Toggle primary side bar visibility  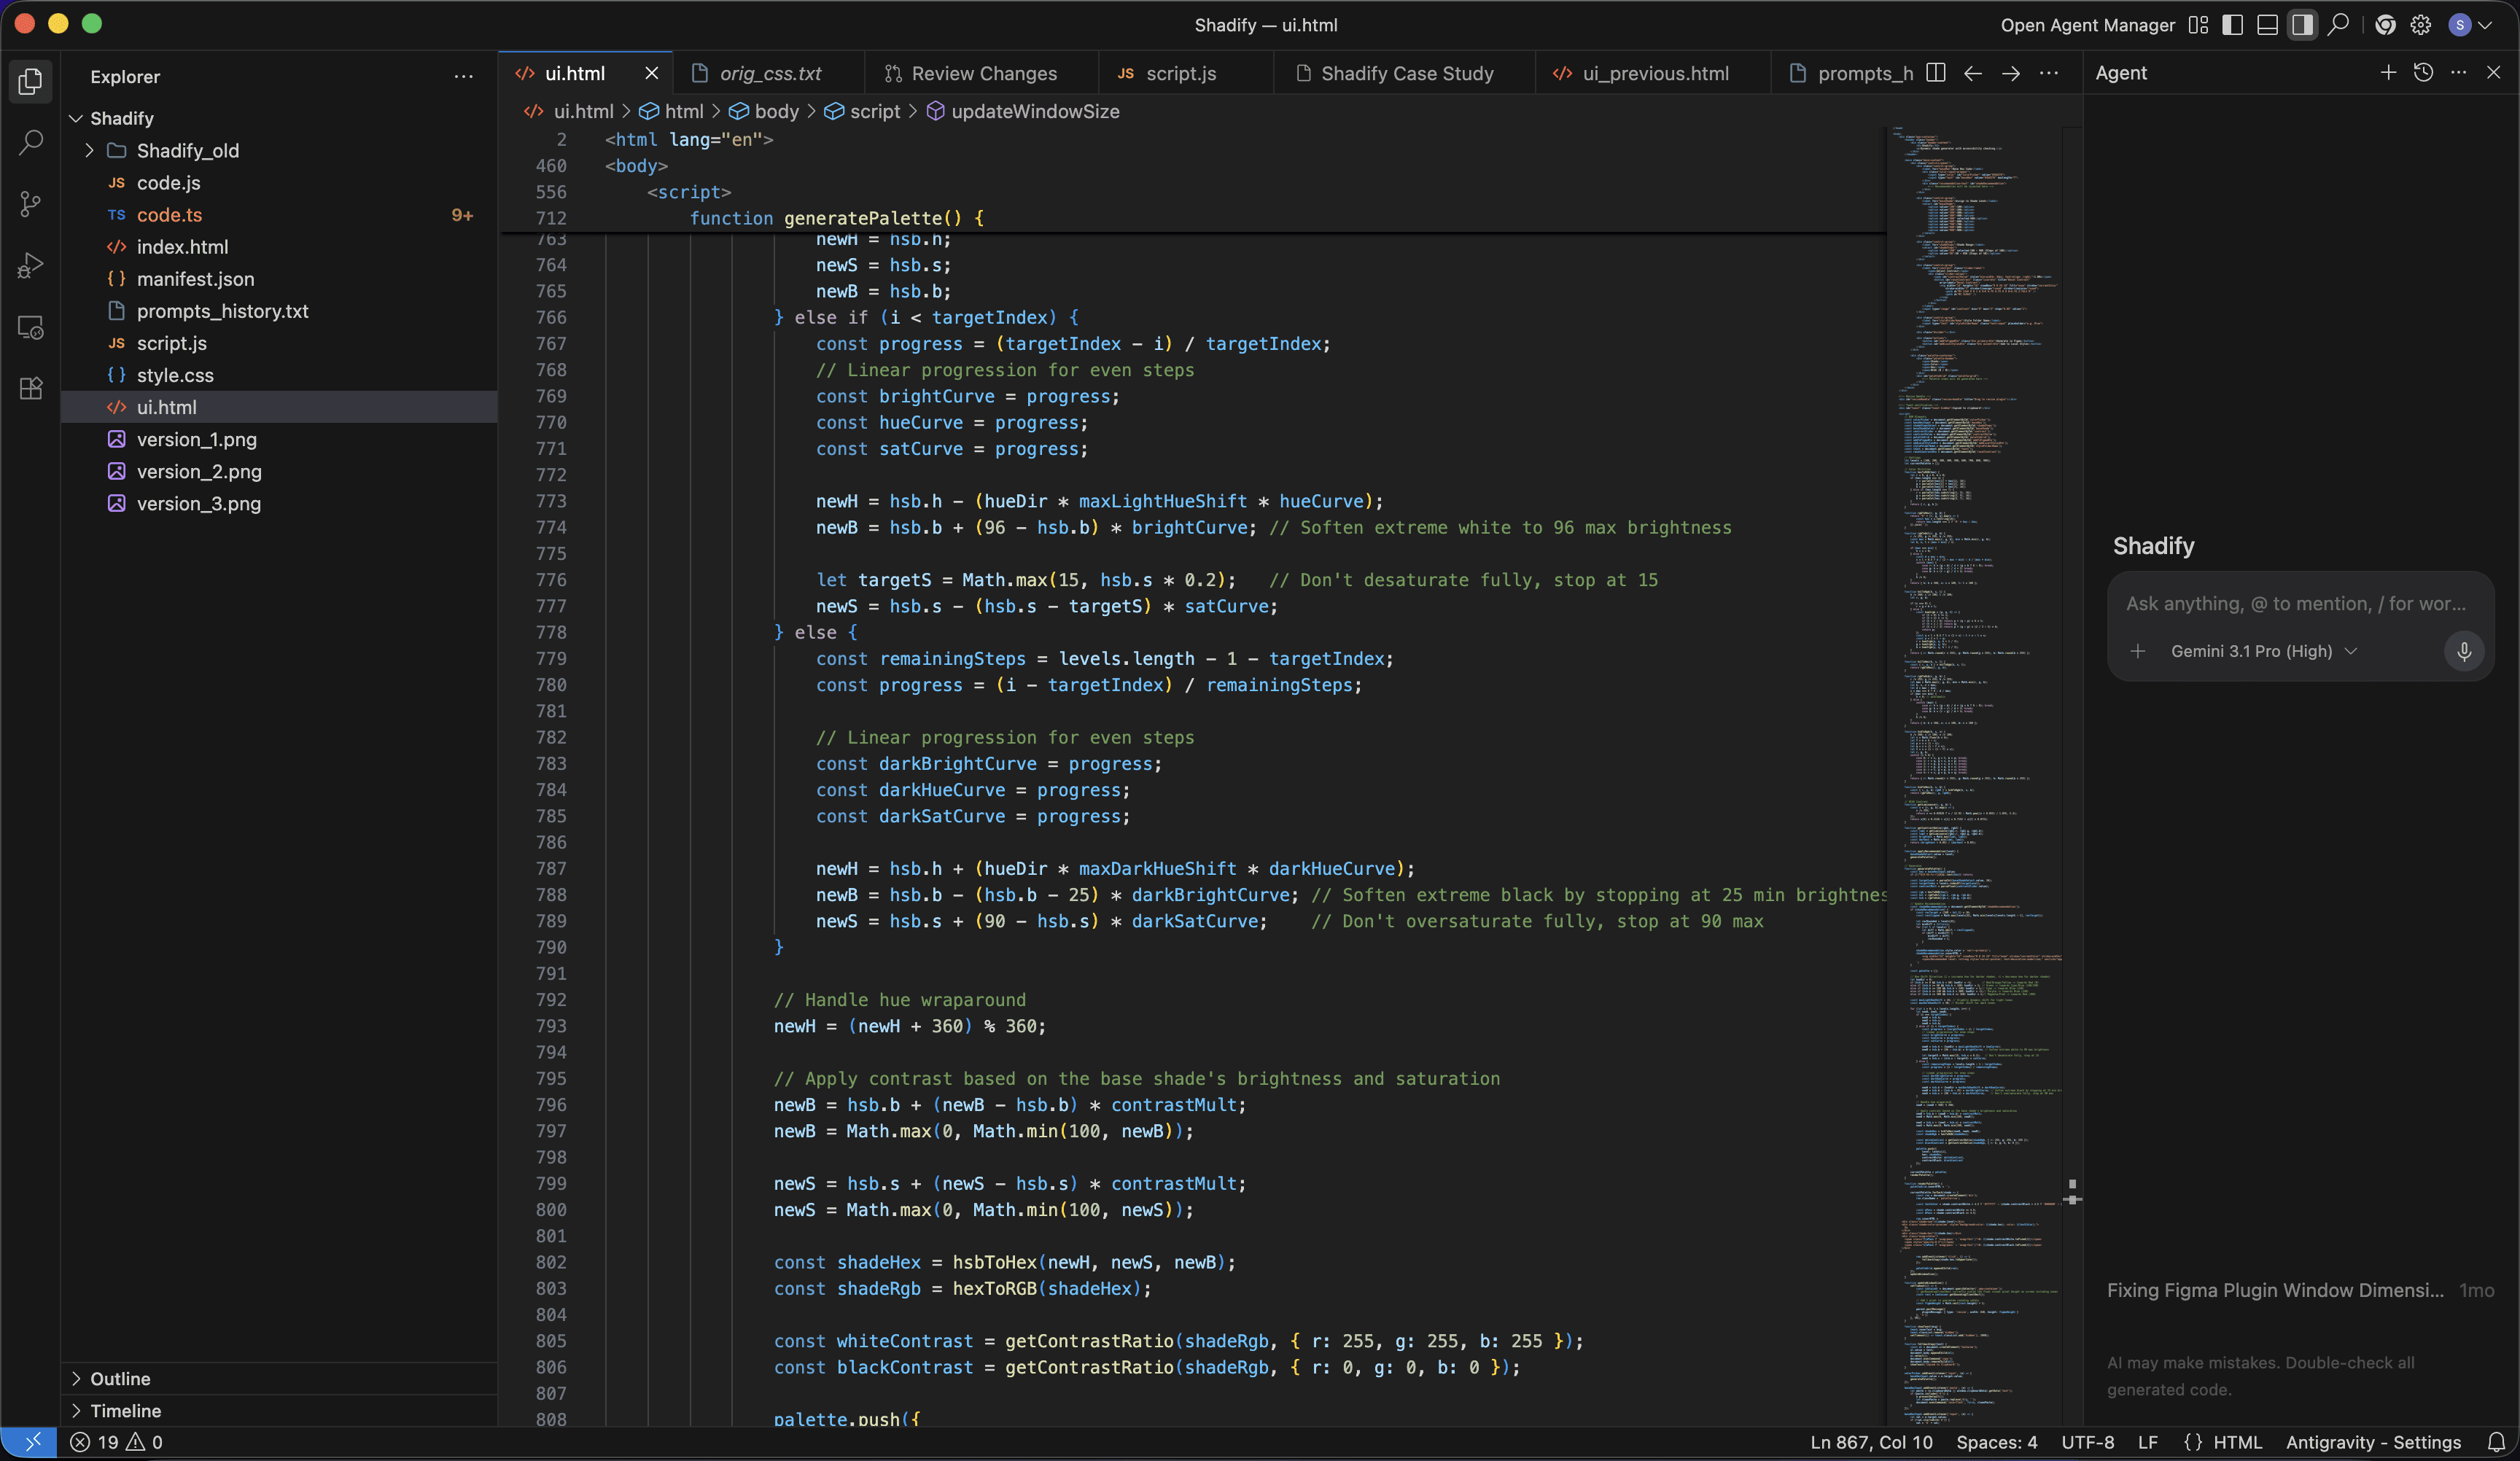(2232, 25)
